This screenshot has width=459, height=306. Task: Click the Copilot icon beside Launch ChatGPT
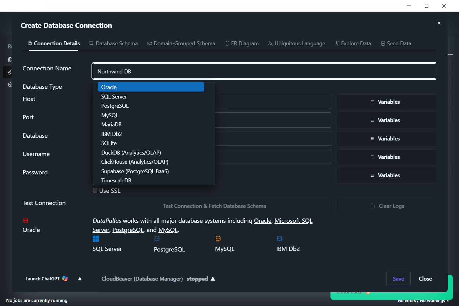[65, 278]
